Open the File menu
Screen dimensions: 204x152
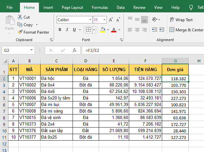click(x=10, y=7)
